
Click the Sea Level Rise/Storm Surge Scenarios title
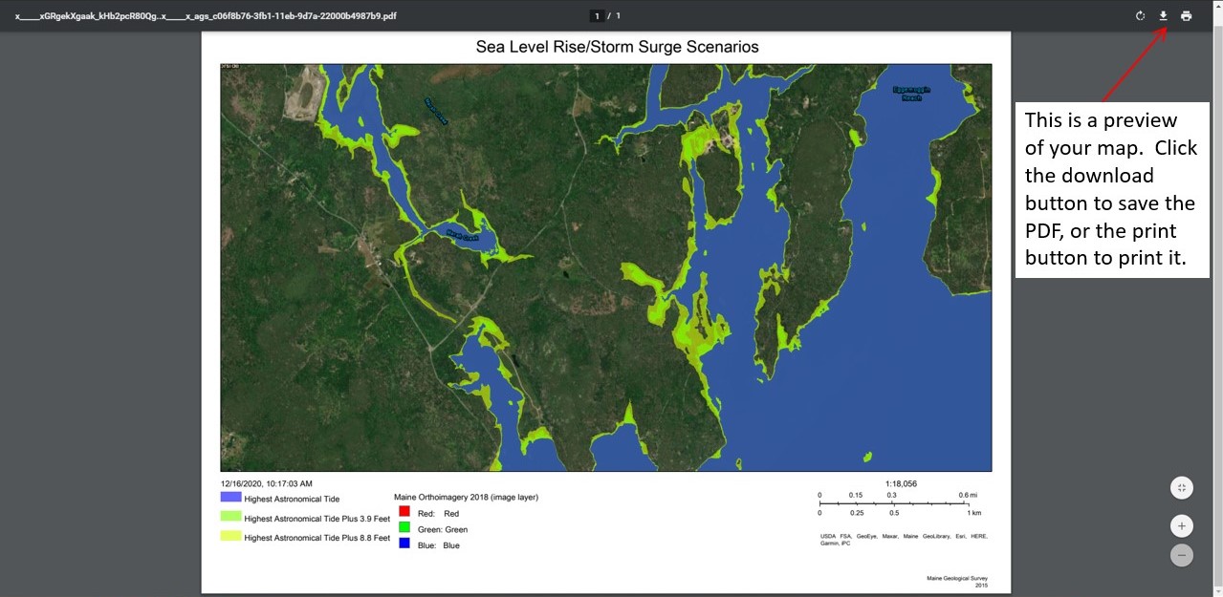(x=617, y=47)
